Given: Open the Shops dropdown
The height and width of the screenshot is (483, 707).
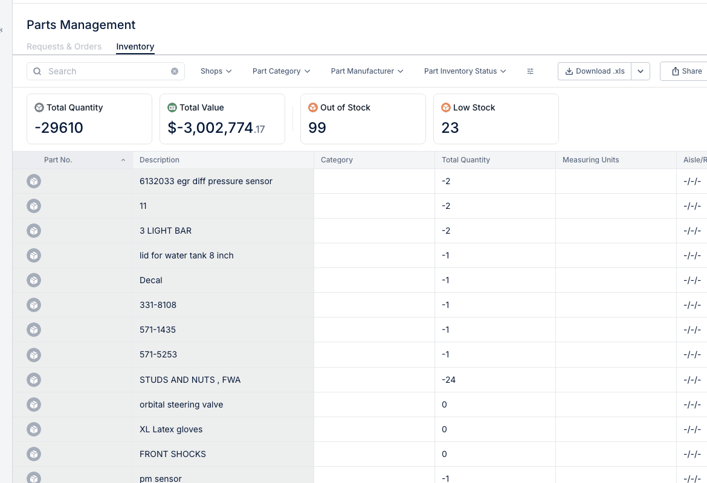Looking at the screenshot, I should click(216, 71).
